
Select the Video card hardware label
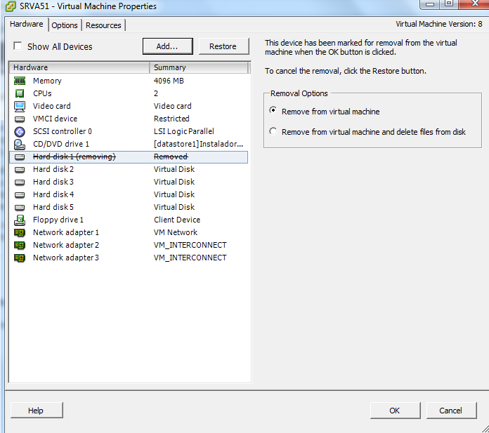pyautogui.click(x=52, y=106)
